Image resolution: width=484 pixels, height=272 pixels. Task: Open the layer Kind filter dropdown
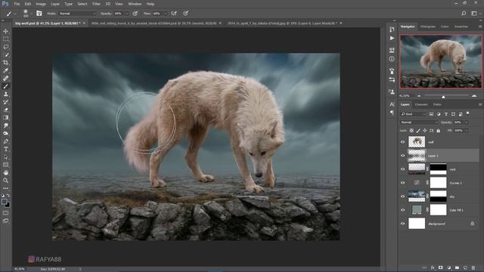[413, 114]
